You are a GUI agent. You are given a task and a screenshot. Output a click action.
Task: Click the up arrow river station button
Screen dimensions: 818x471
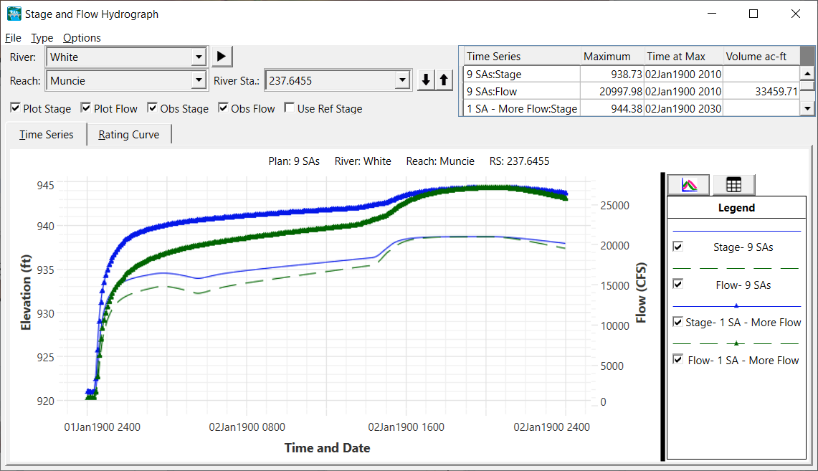point(444,80)
